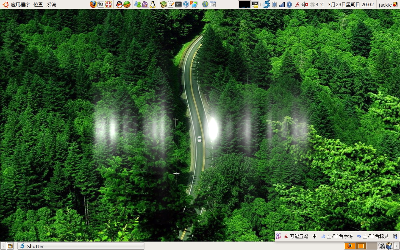400x250 pixels.
Task: Click the battery cylinder tray icon
Action: point(274,4)
